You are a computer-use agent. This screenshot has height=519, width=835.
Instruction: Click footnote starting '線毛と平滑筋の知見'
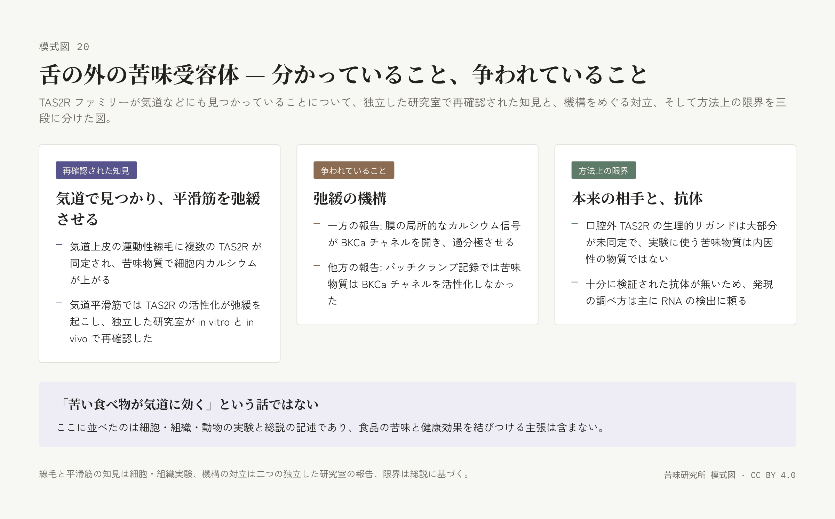[x=255, y=474]
